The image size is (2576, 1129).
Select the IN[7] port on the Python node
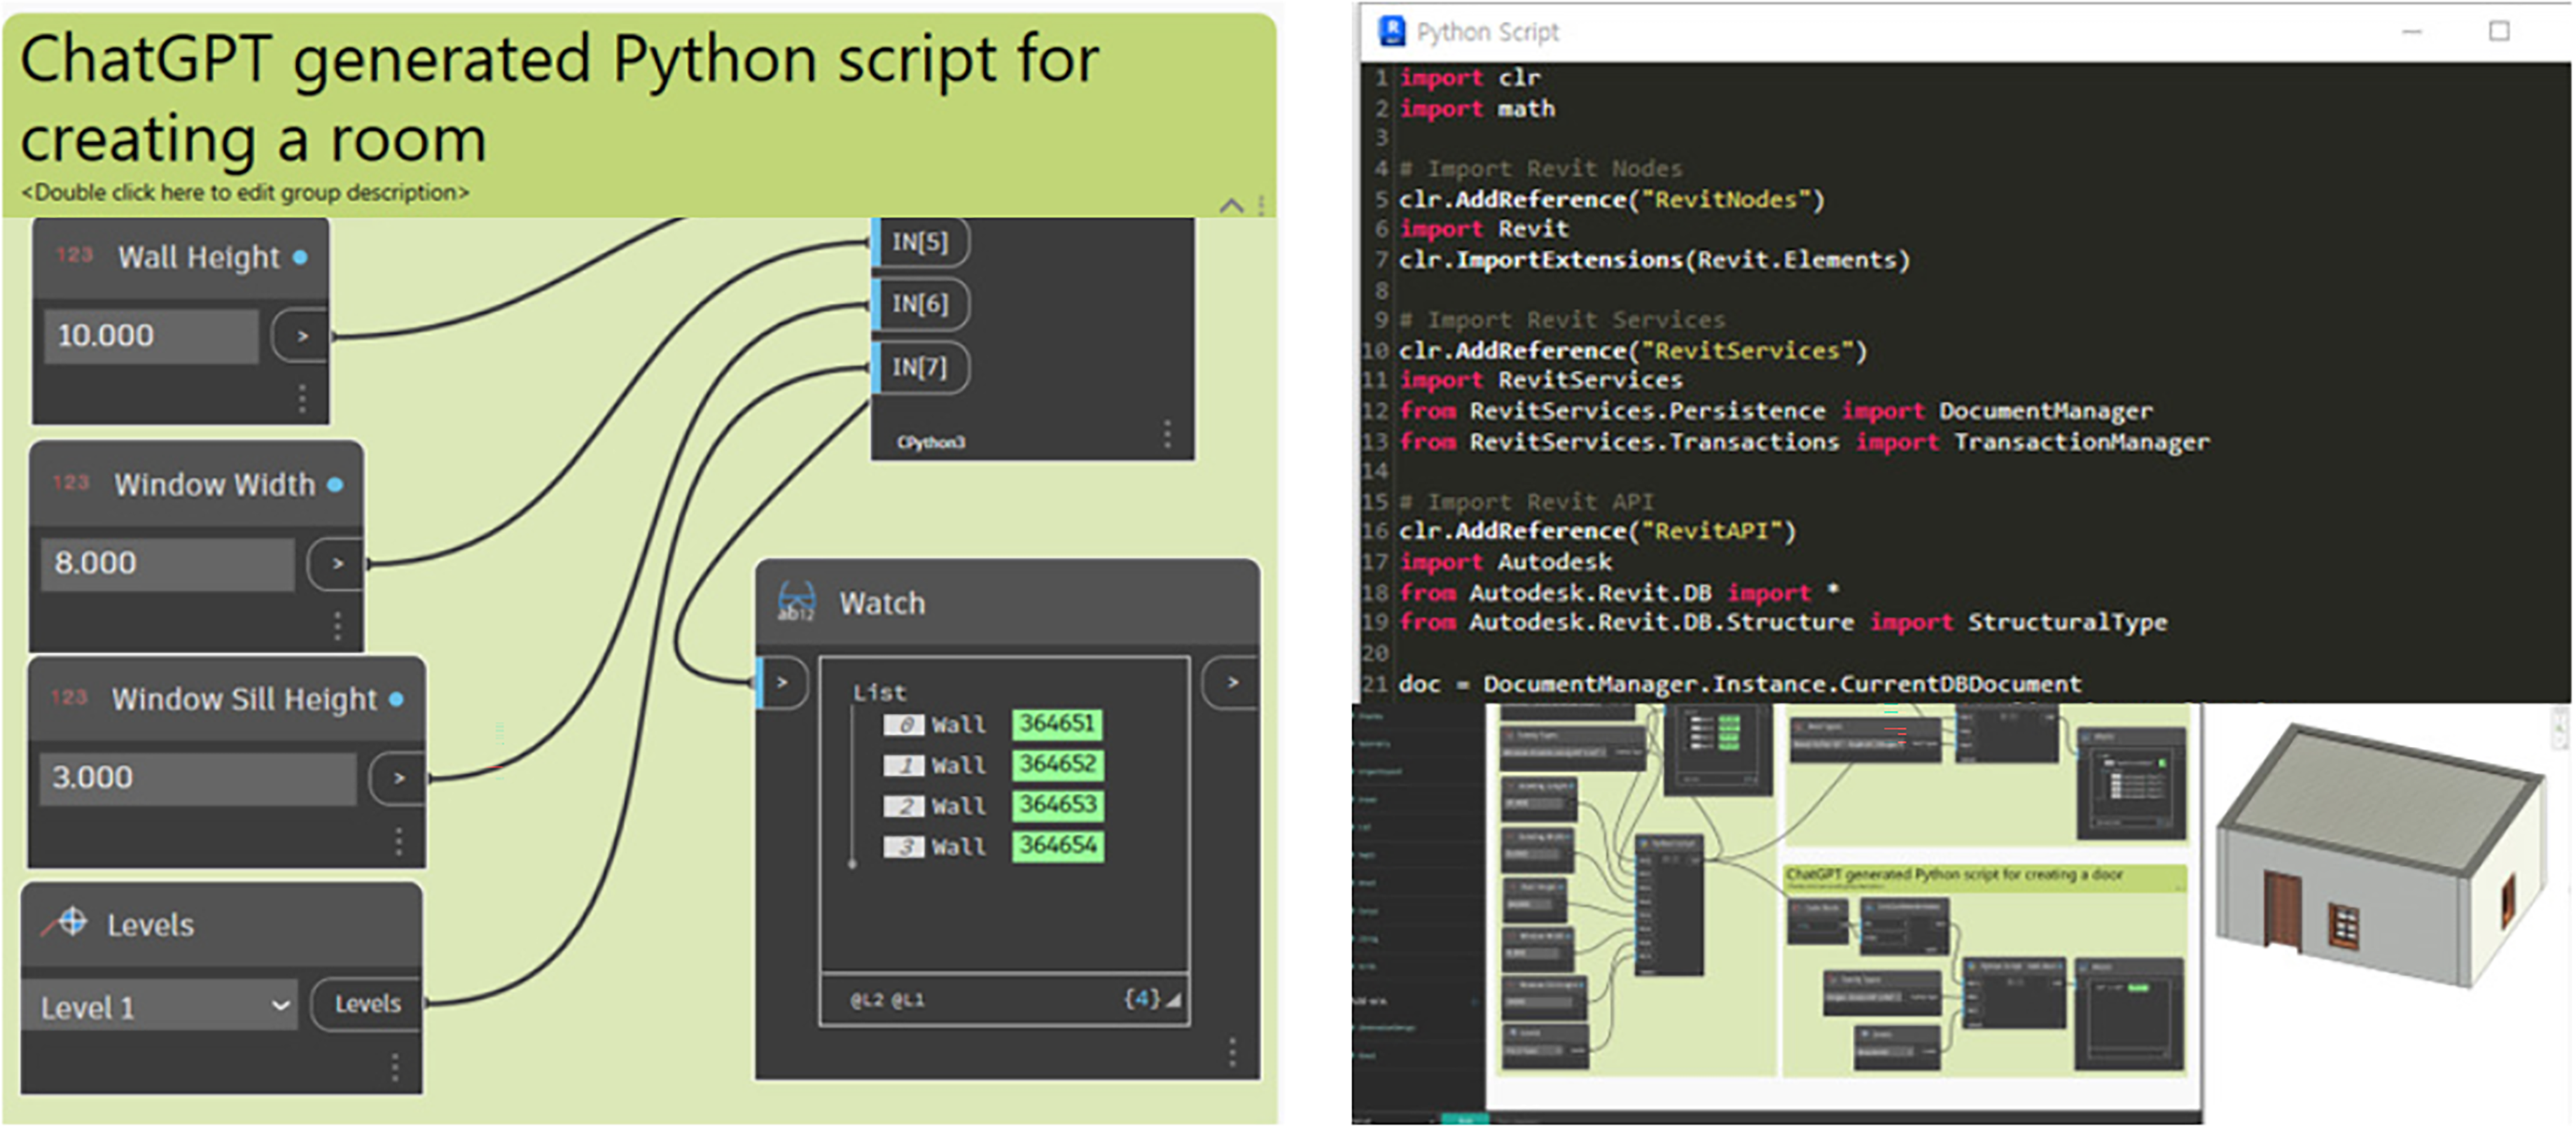(919, 367)
